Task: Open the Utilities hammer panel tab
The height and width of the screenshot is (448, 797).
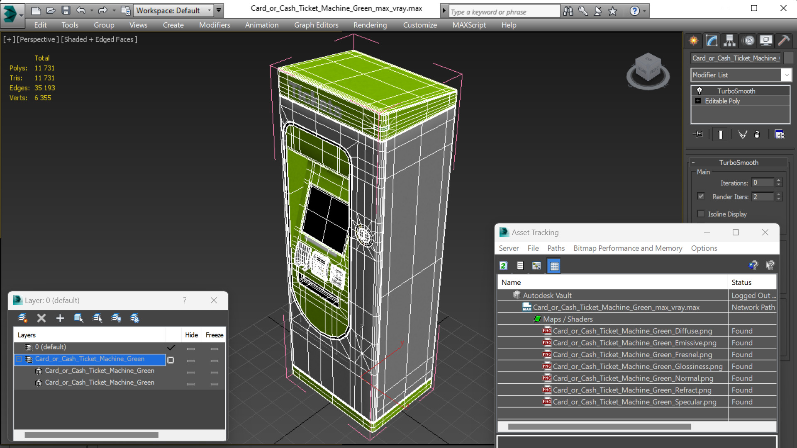Action: (784, 40)
